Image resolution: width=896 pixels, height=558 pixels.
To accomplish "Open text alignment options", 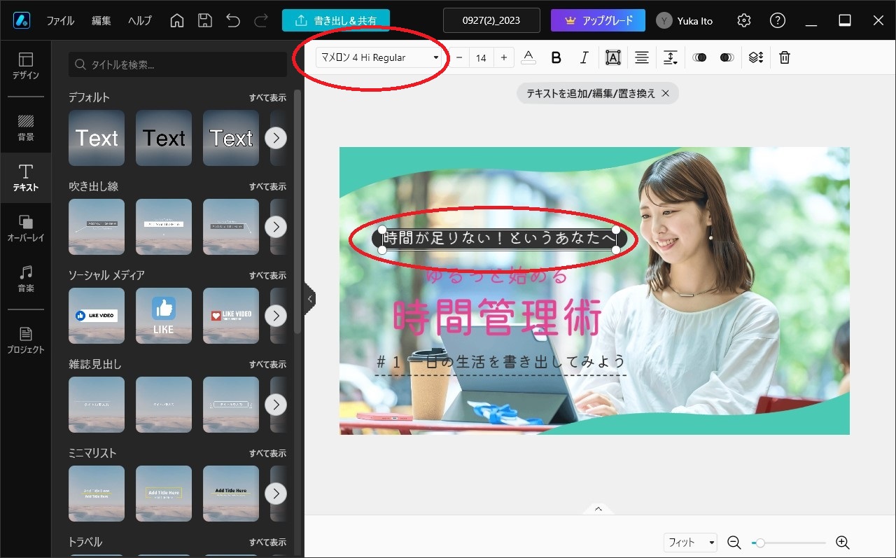I will point(641,57).
